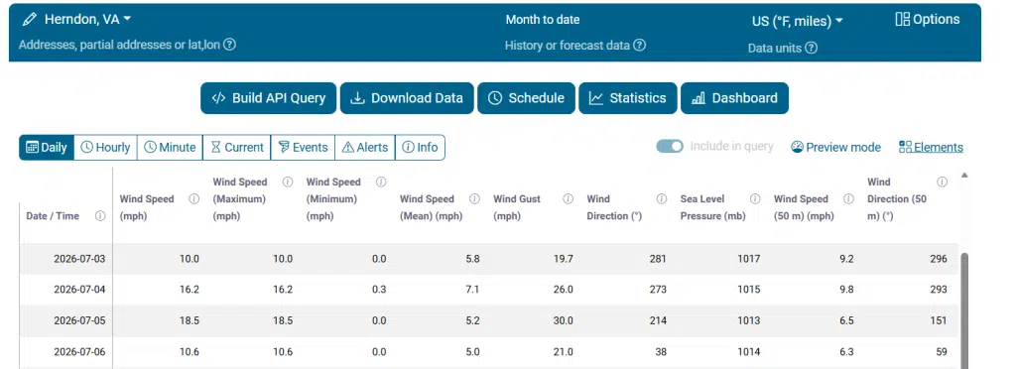1016x369 pixels.
Task: Switch to the Info tab
Action: pos(420,147)
